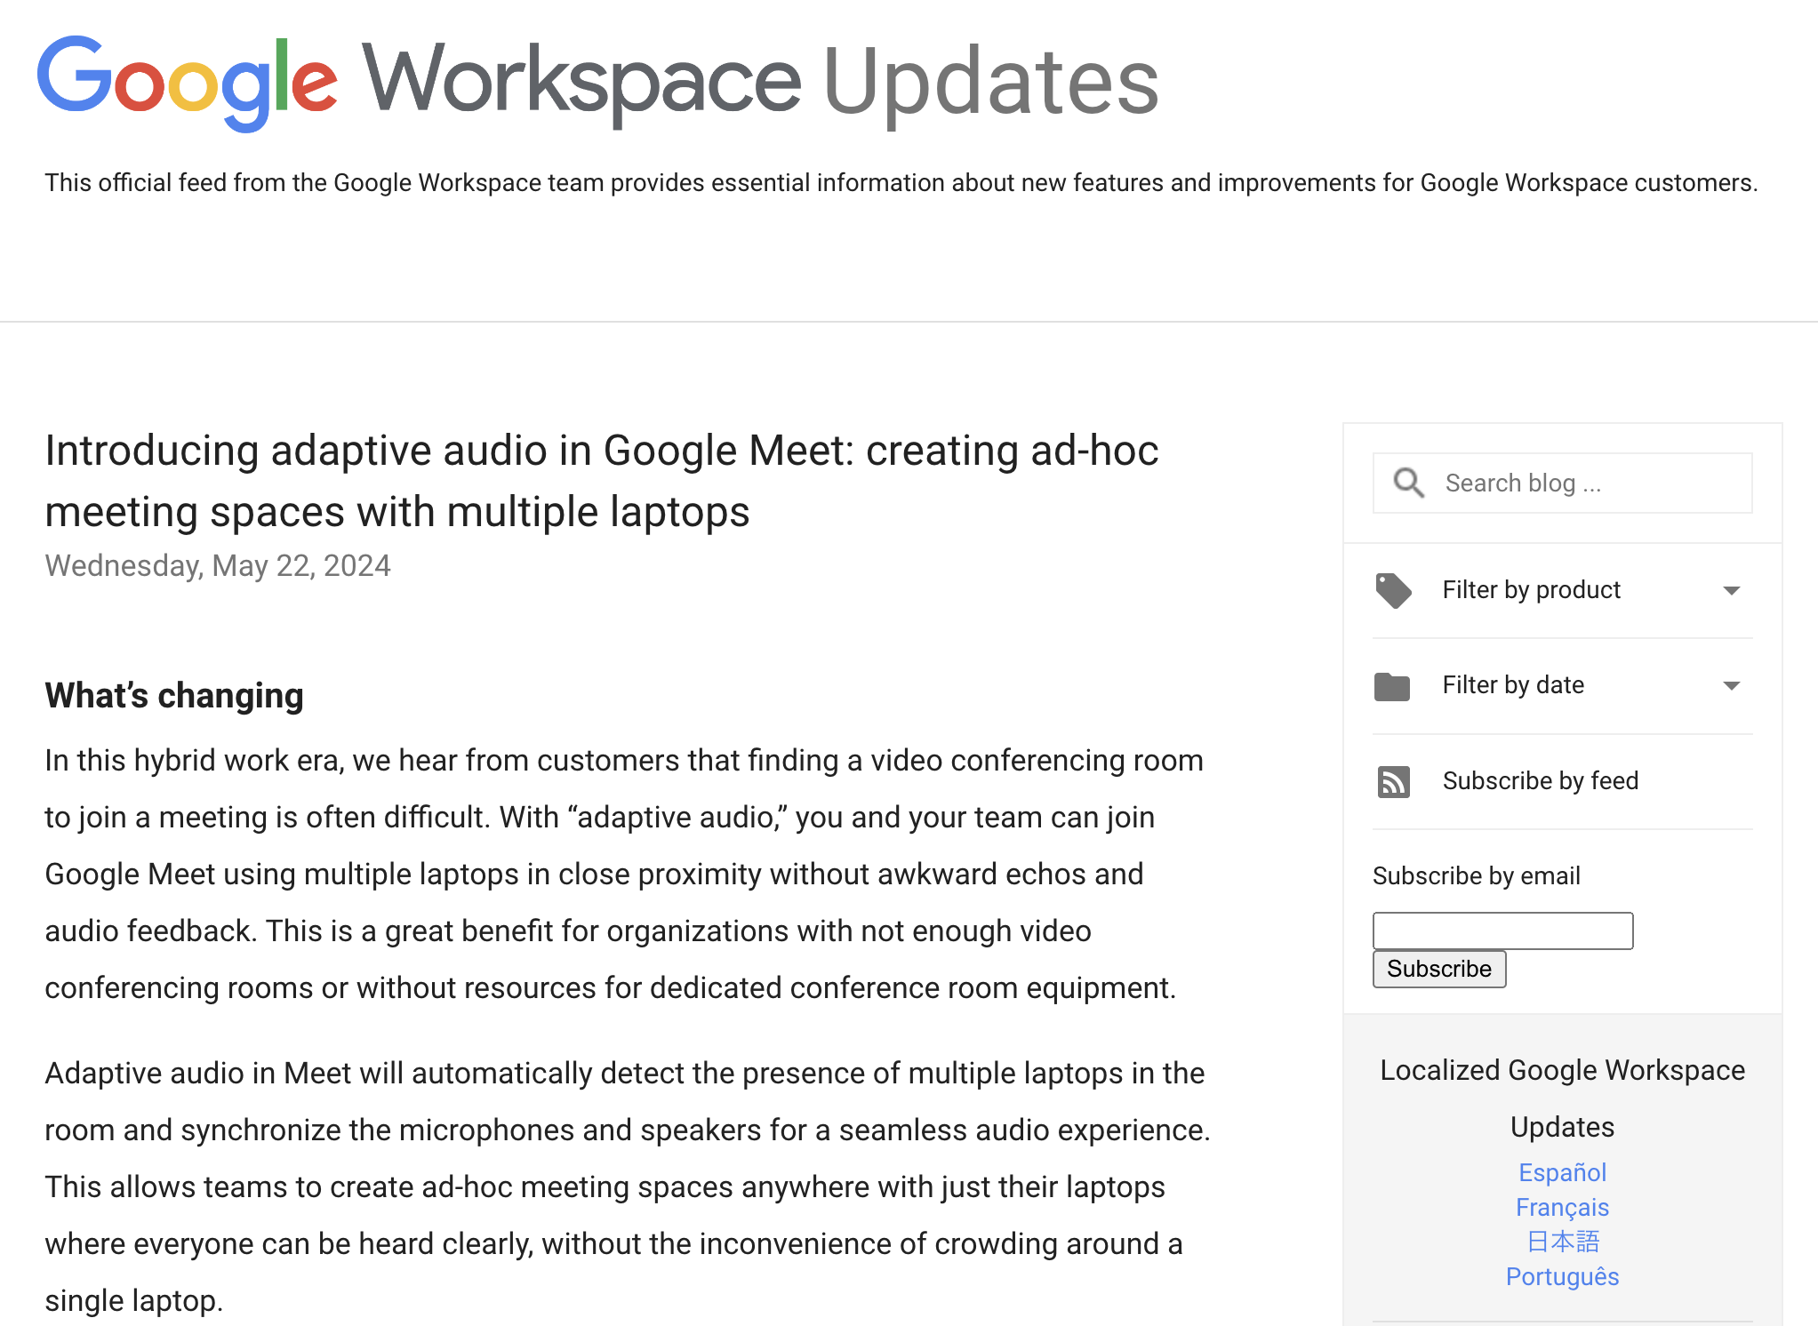The width and height of the screenshot is (1818, 1326).
Task: Open the Filter by date label
Action: (x=1513, y=685)
